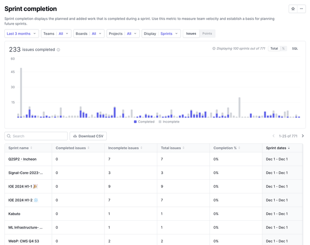The width and height of the screenshot is (310, 245).
Task: Click the info icon next to issues completed
Action: (59, 50)
